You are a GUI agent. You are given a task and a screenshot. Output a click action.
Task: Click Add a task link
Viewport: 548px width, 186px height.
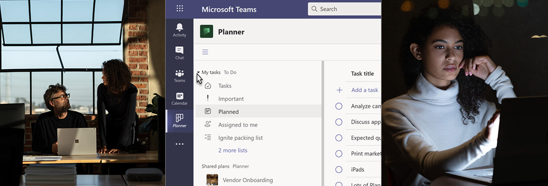[365, 90]
